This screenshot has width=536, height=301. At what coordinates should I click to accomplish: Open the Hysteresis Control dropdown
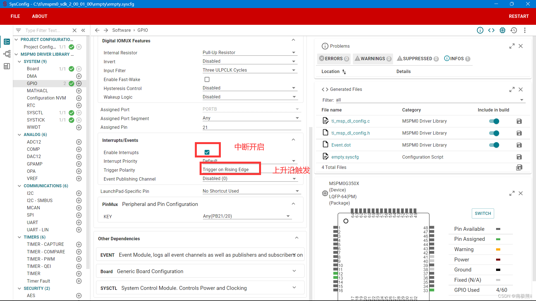250,88
